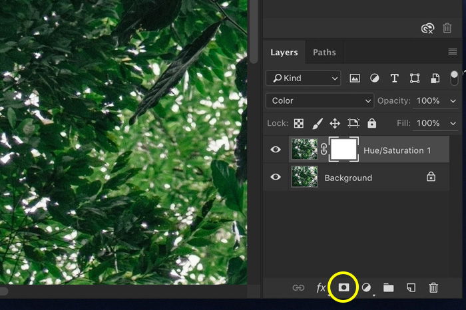Image resolution: width=466 pixels, height=310 pixels.
Task: Create new fill or adjustment layer
Action: point(365,287)
